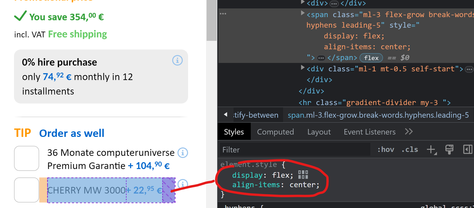Click the + 104,90 € price text
Screen dimensions: 474x208
click(149, 166)
